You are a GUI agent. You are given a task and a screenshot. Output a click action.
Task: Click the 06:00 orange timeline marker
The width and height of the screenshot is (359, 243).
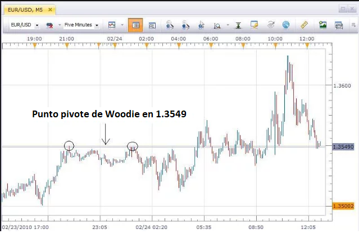point(211,45)
